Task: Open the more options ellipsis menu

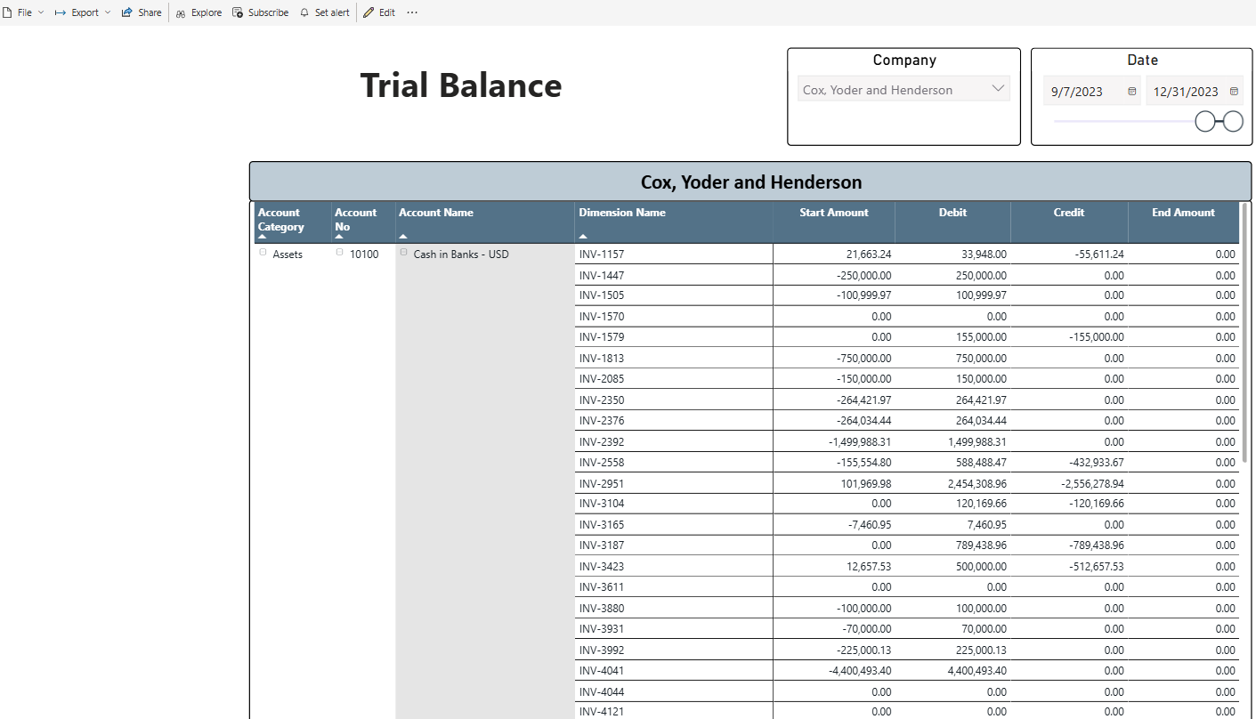Action: [x=412, y=12]
